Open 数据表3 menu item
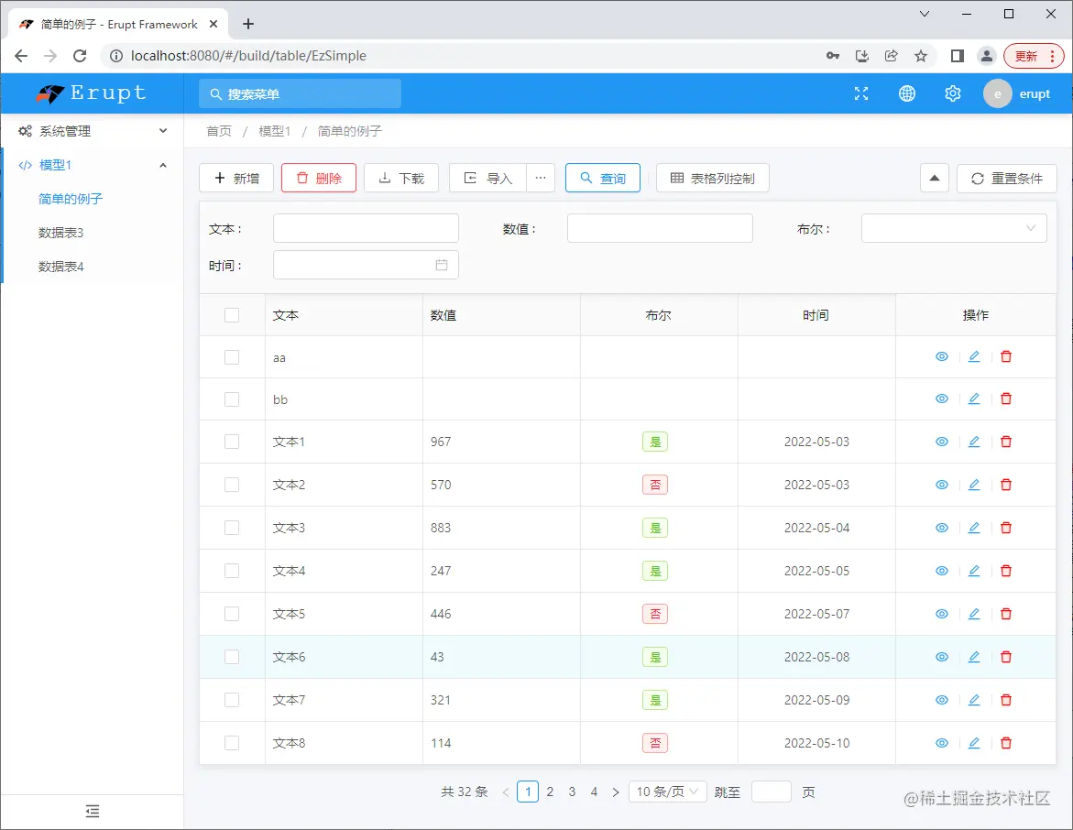 (60, 233)
